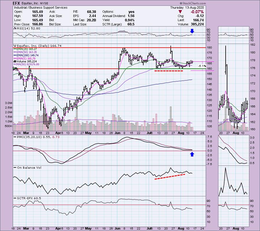Click the purple MA(50) volume legend swatch

15,64
